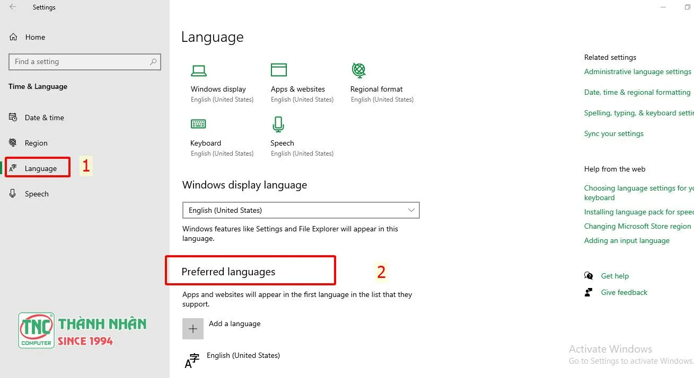Select the English (United States) language icon

point(192,359)
